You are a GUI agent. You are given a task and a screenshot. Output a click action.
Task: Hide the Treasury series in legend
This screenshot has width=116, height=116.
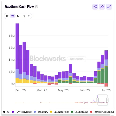coord(41,112)
